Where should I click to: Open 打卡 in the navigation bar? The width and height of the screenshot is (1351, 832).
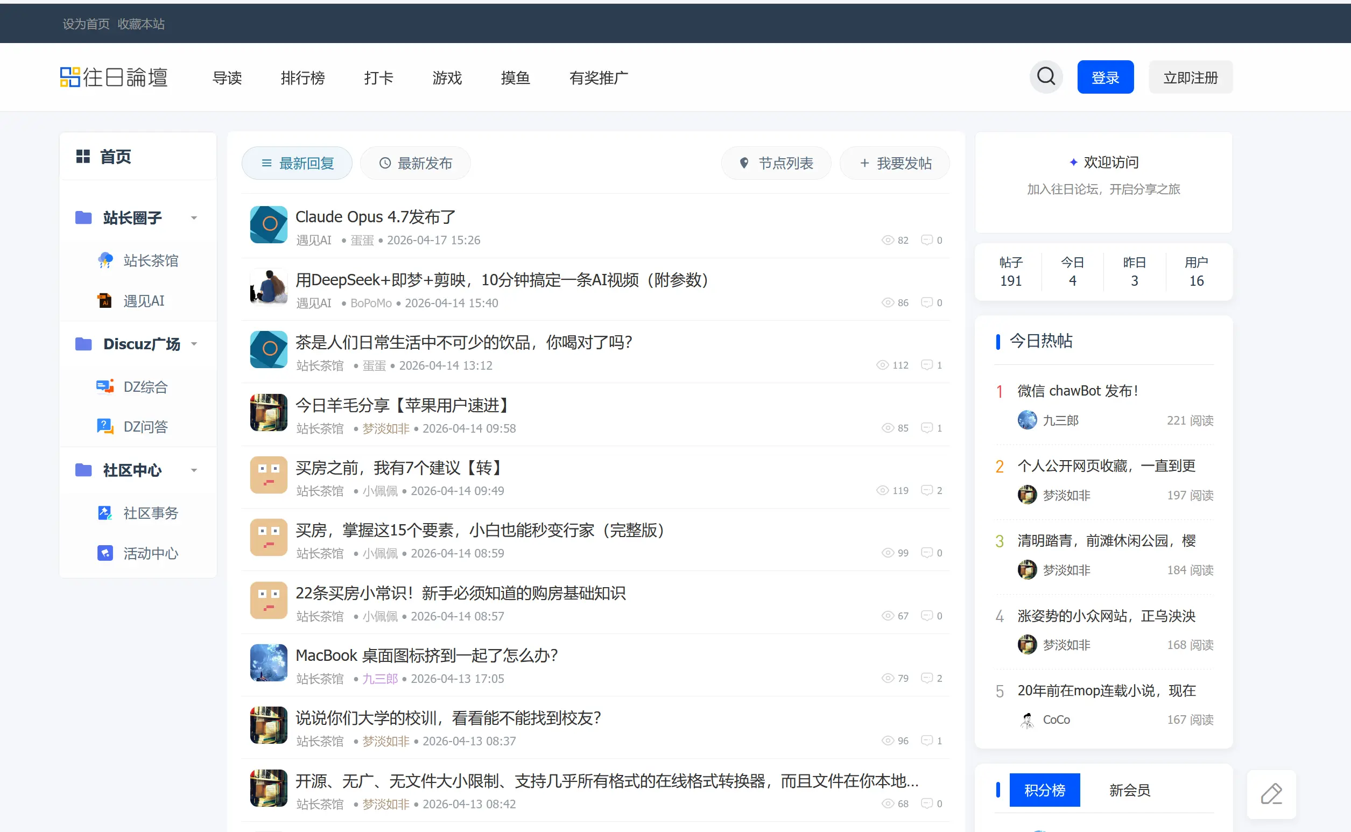[378, 78]
